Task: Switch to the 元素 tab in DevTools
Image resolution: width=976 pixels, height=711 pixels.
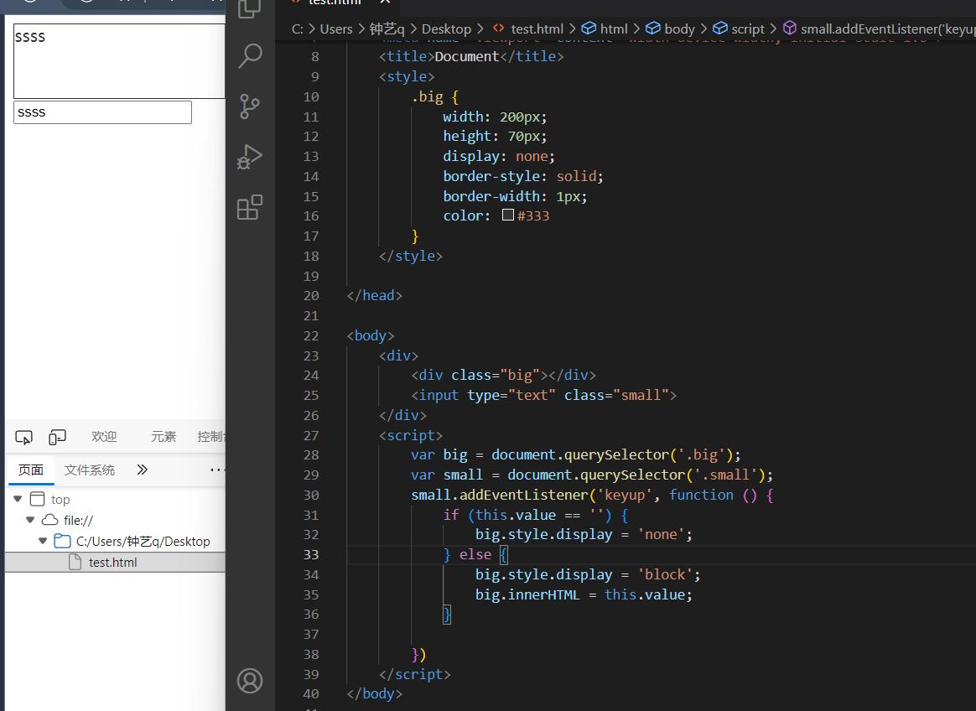Action: [x=163, y=436]
